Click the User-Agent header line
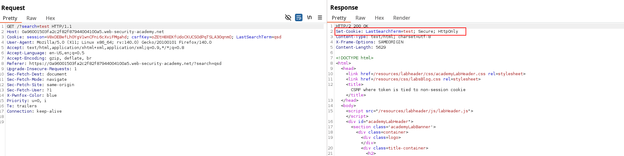Image resolution: width=624 pixels, height=156 pixels. click(x=109, y=42)
